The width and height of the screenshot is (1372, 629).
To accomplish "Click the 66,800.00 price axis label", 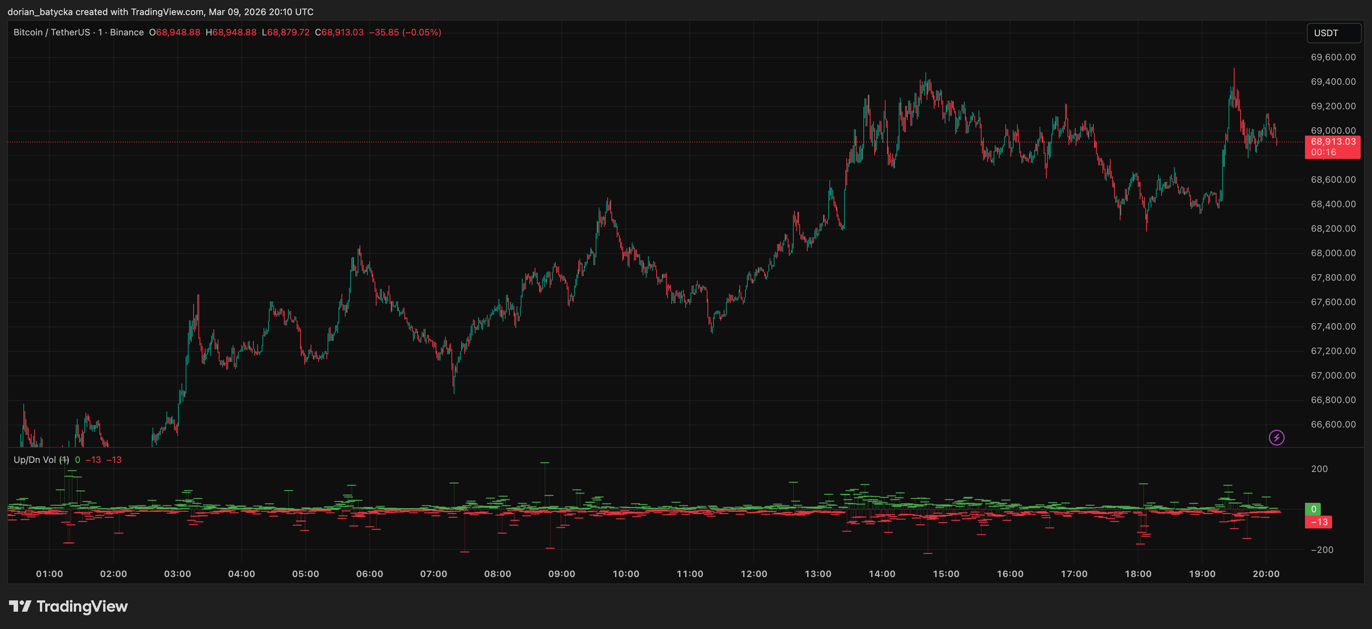I will click(x=1333, y=400).
